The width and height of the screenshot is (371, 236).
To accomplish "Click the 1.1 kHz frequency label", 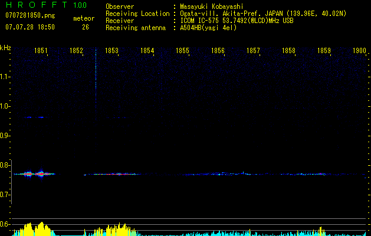I will click(5, 77).
